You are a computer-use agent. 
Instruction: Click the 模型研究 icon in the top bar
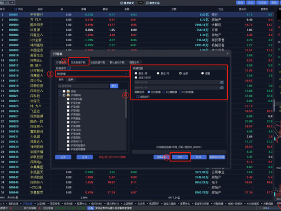(x=122, y=3)
